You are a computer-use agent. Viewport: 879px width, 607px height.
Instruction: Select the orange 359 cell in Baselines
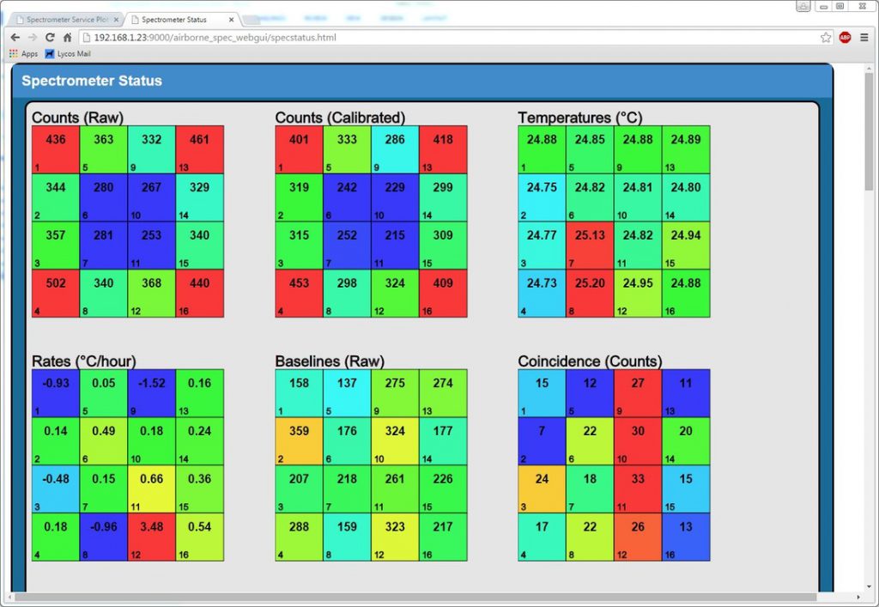[x=299, y=441]
